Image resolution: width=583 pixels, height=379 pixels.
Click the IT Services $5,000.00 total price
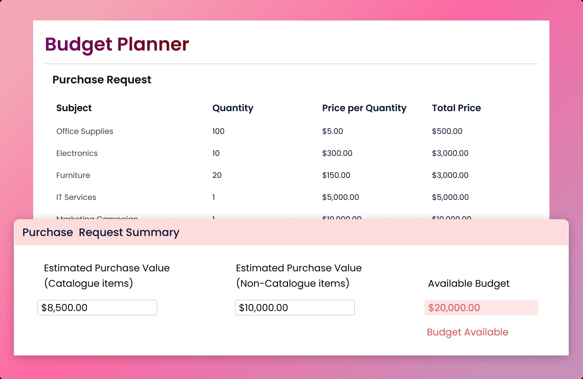click(x=450, y=197)
